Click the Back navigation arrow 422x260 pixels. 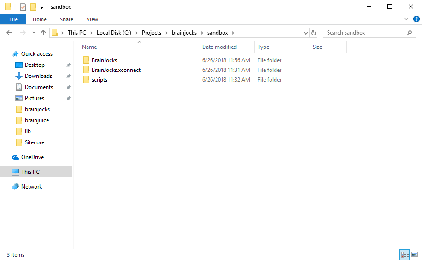pos(9,33)
